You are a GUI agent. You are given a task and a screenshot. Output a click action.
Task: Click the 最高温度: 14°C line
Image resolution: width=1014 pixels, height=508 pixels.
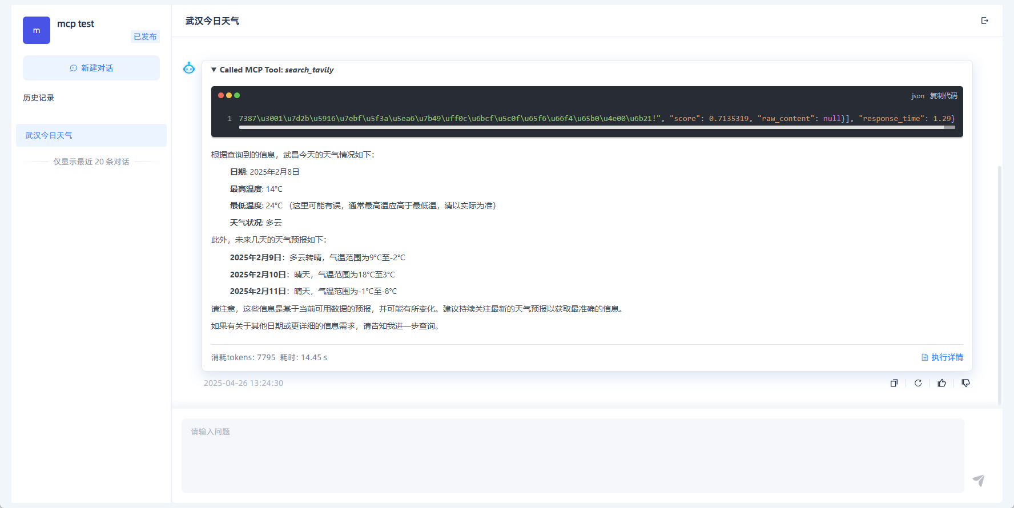pyautogui.click(x=256, y=189)
